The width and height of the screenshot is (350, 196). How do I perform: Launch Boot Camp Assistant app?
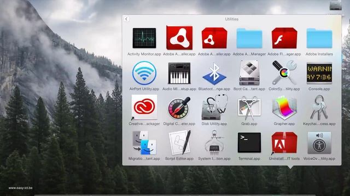249,73
